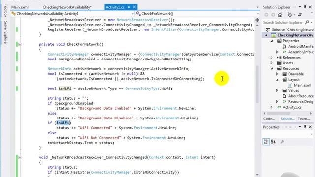Expand the Values folder

(x=277, y=90)
